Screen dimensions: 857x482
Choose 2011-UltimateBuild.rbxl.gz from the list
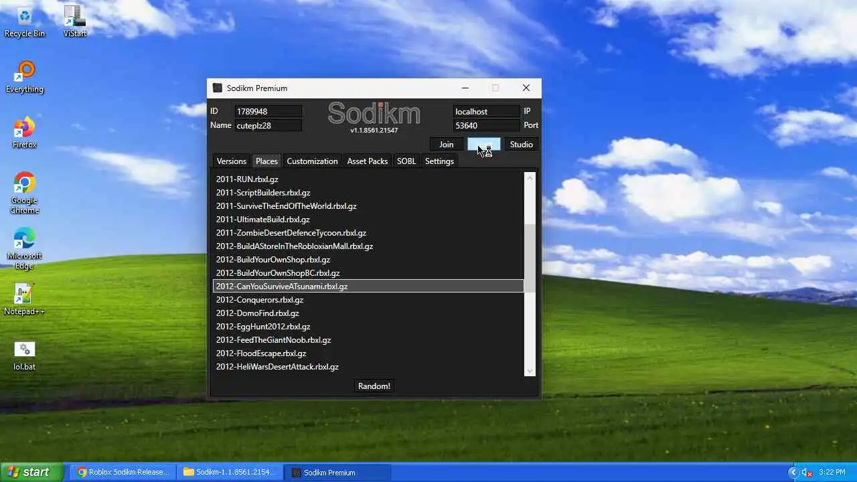point(368,220)
